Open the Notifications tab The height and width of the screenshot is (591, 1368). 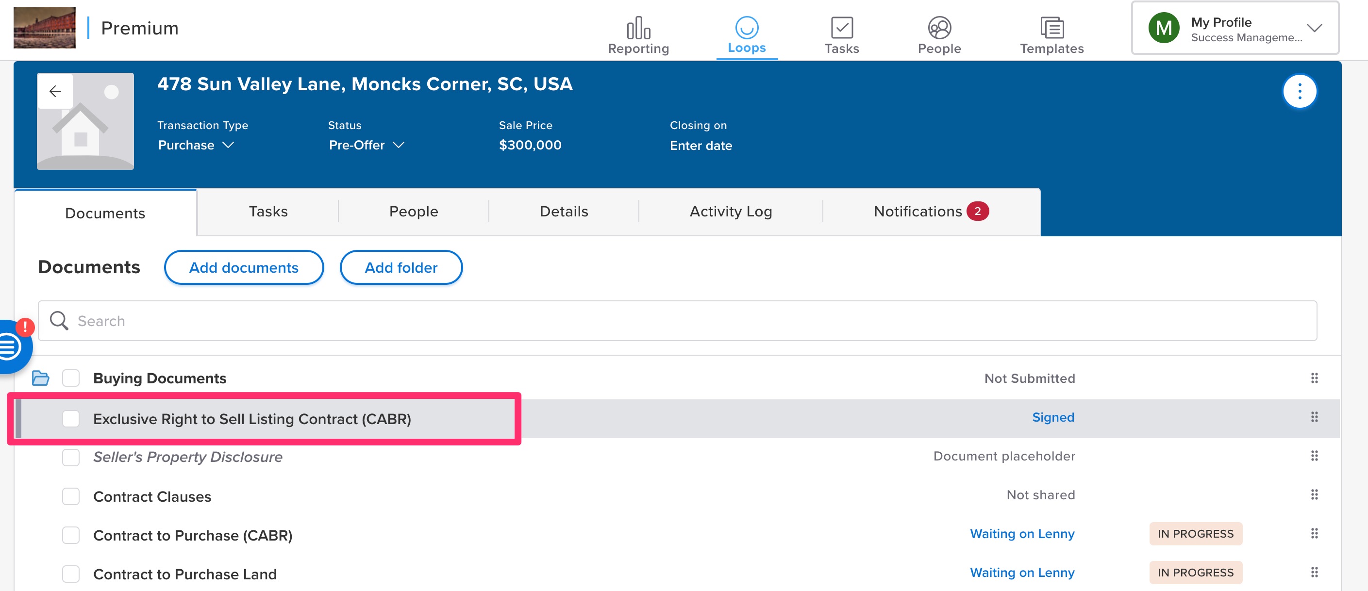click(929, 212)
